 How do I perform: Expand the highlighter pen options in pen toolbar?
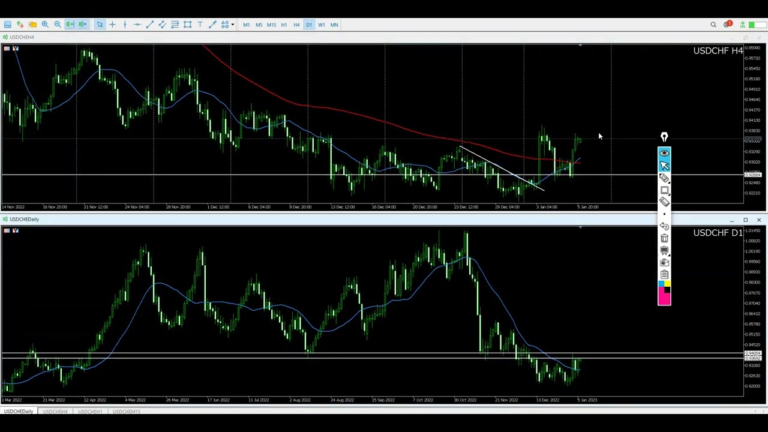pyautogui.click(x=665, y=178)
